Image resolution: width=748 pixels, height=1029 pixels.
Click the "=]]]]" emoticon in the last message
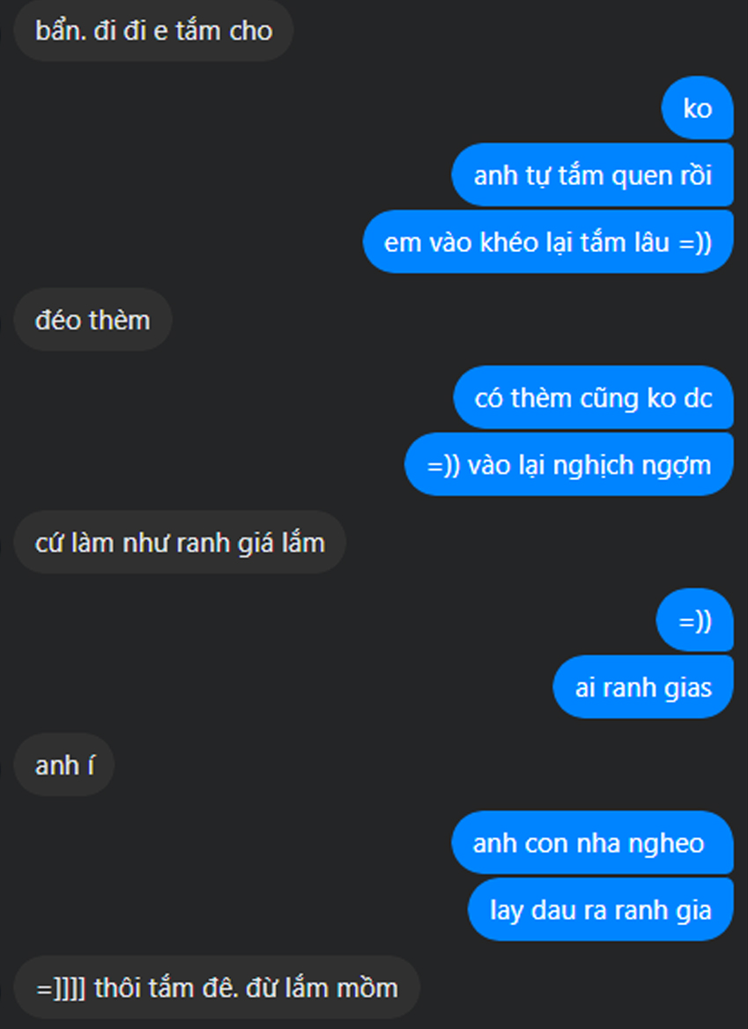point(61,988)
